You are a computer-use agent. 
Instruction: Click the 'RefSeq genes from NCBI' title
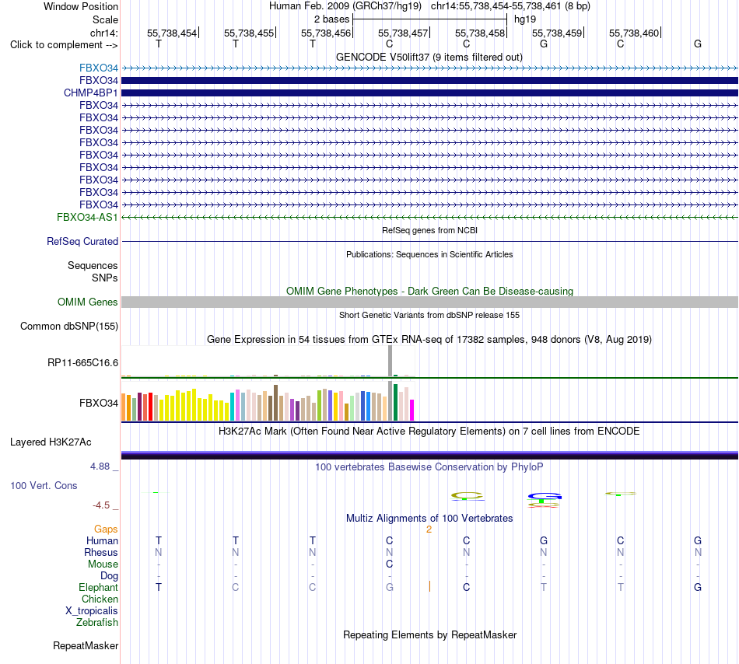[429, 230]
